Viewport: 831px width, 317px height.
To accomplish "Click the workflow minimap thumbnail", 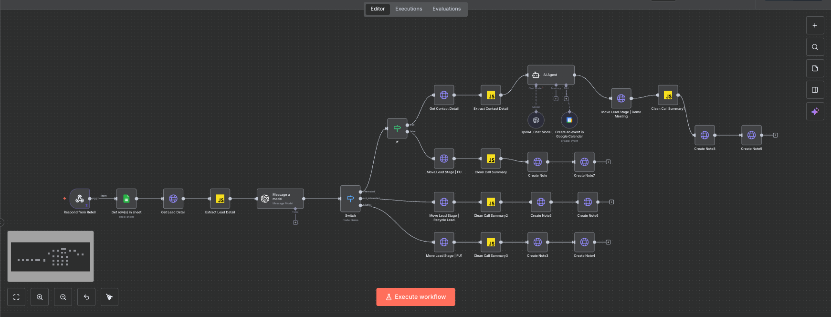I will tap(51, 256).
